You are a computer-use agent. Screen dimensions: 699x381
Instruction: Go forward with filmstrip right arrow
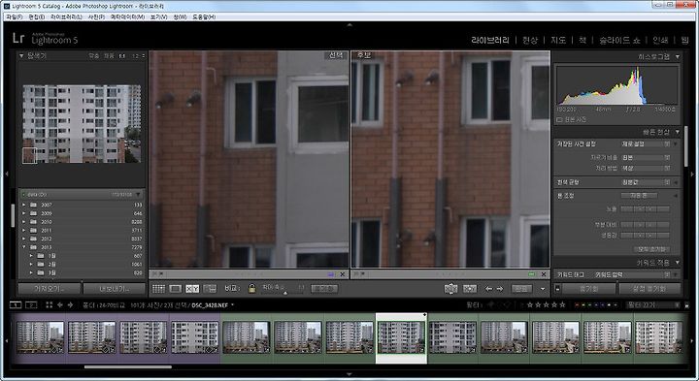[x=70, y=304]
